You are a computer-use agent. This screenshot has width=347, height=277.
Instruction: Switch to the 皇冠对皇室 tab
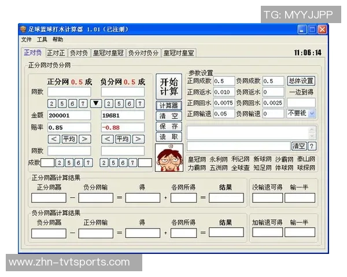coord(179,53)
